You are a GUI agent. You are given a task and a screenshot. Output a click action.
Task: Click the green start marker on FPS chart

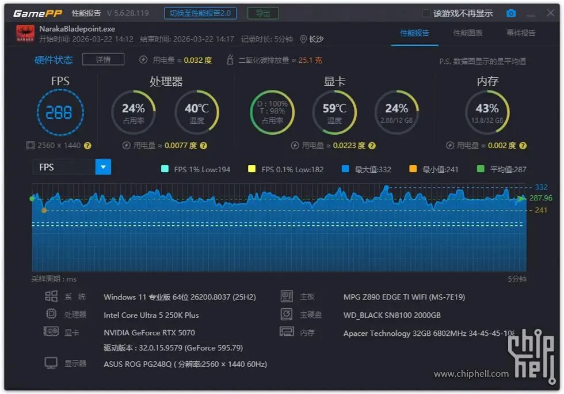coord(32,199)
